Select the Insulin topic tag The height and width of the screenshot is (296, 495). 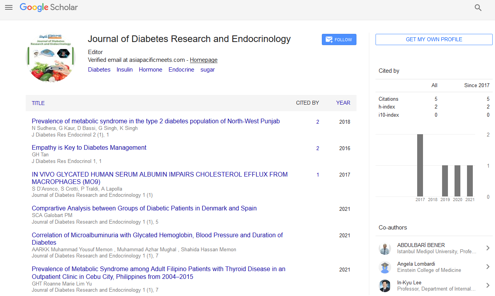coord(125,70)
